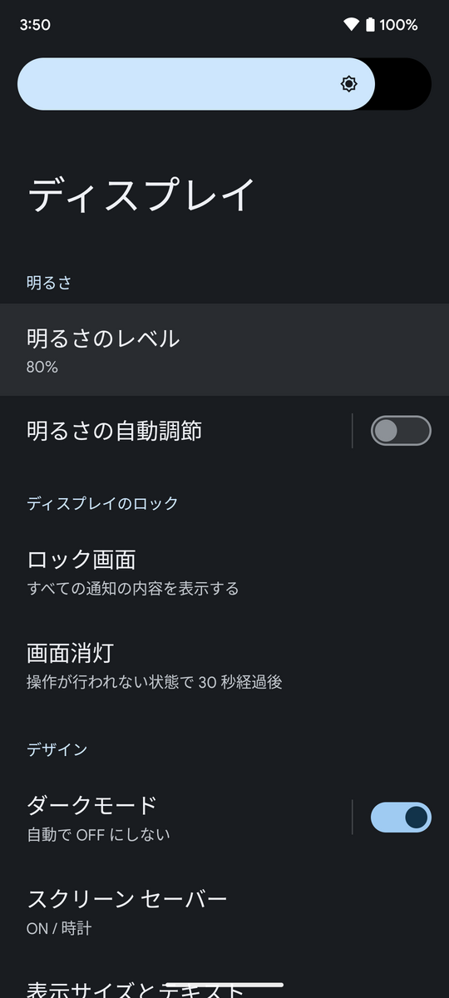Tap the 3:50 clock in status bar
Screen dimensions: 449x998
35,25
